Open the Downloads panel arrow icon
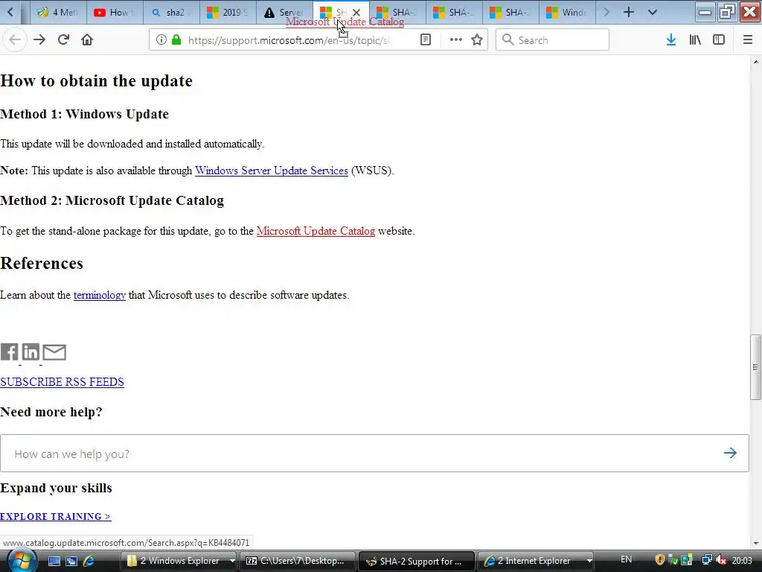Image resolution: width=762 pixels, height=572 pixels. coord(671,40)
